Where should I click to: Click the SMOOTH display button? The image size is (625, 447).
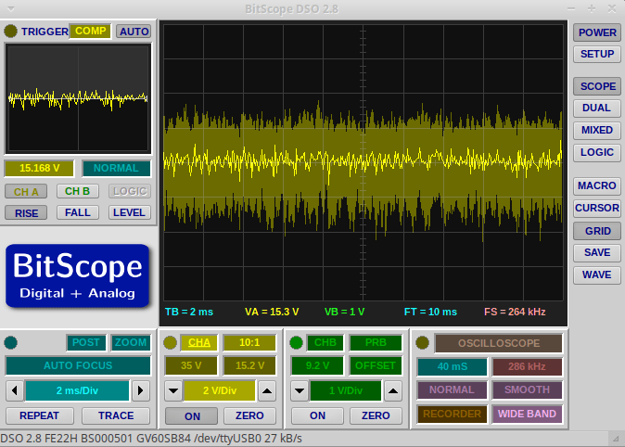click(x=527, y=390)
